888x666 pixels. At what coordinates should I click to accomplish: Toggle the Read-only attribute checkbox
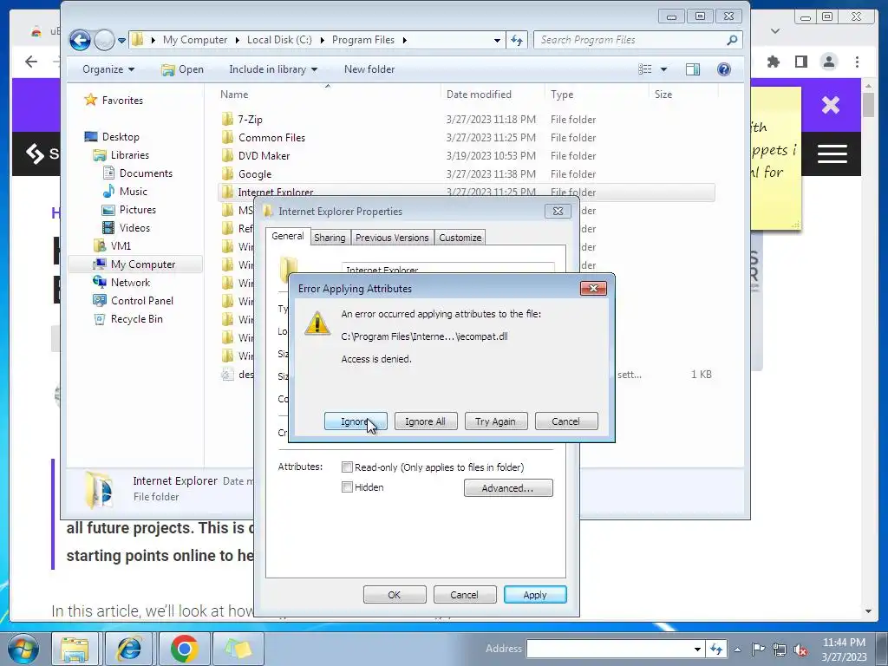(347, 467)
